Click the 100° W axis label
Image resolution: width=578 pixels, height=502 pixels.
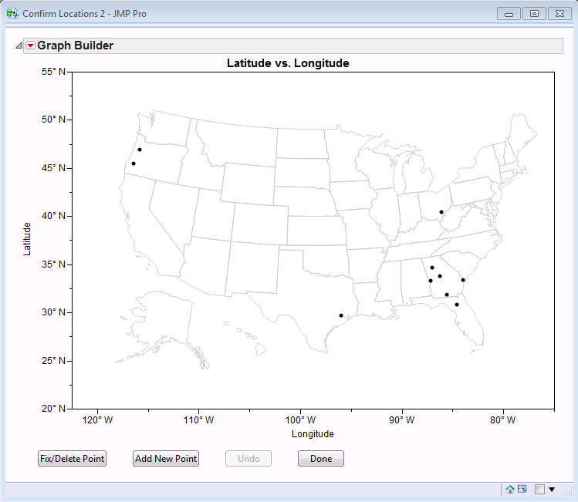300,419
